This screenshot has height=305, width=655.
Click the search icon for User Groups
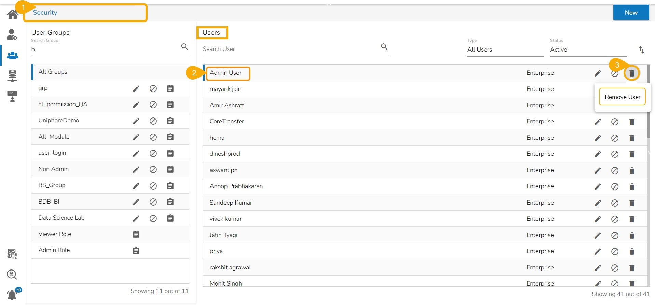[185, 47]
